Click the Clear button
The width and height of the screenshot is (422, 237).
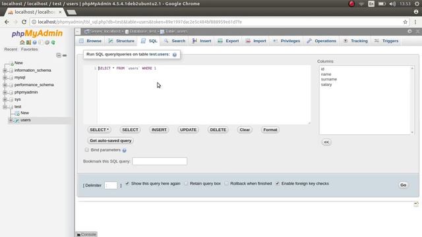[x=245, y=130]
